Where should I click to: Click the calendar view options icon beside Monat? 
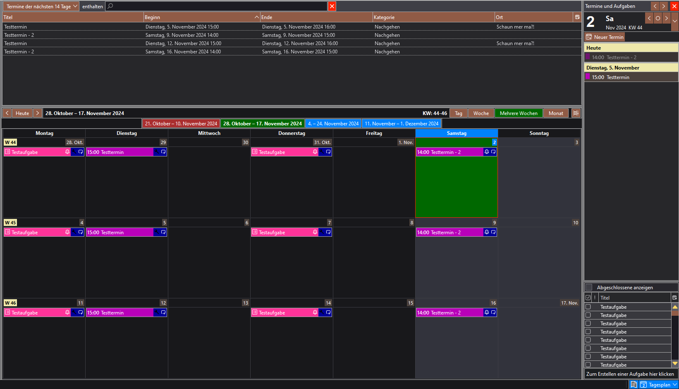[x=576, y=113]
